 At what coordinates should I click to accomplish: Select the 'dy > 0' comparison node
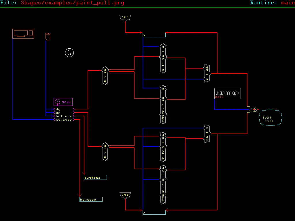coord(105,76)
